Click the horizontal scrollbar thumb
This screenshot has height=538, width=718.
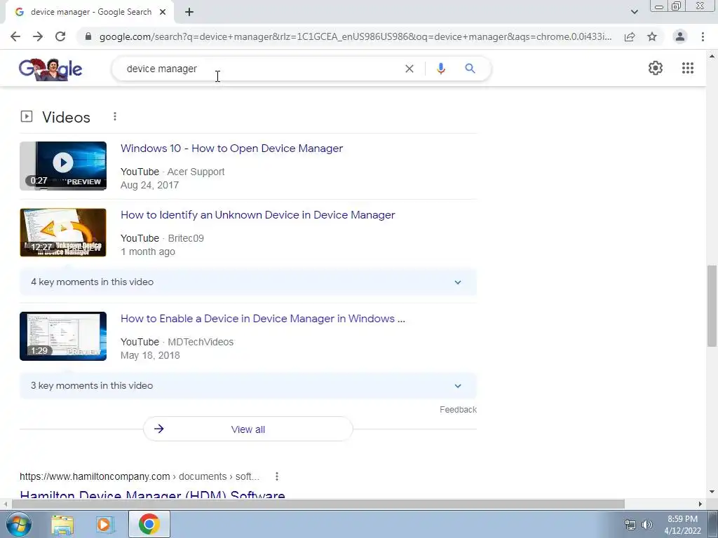point(318,504)
